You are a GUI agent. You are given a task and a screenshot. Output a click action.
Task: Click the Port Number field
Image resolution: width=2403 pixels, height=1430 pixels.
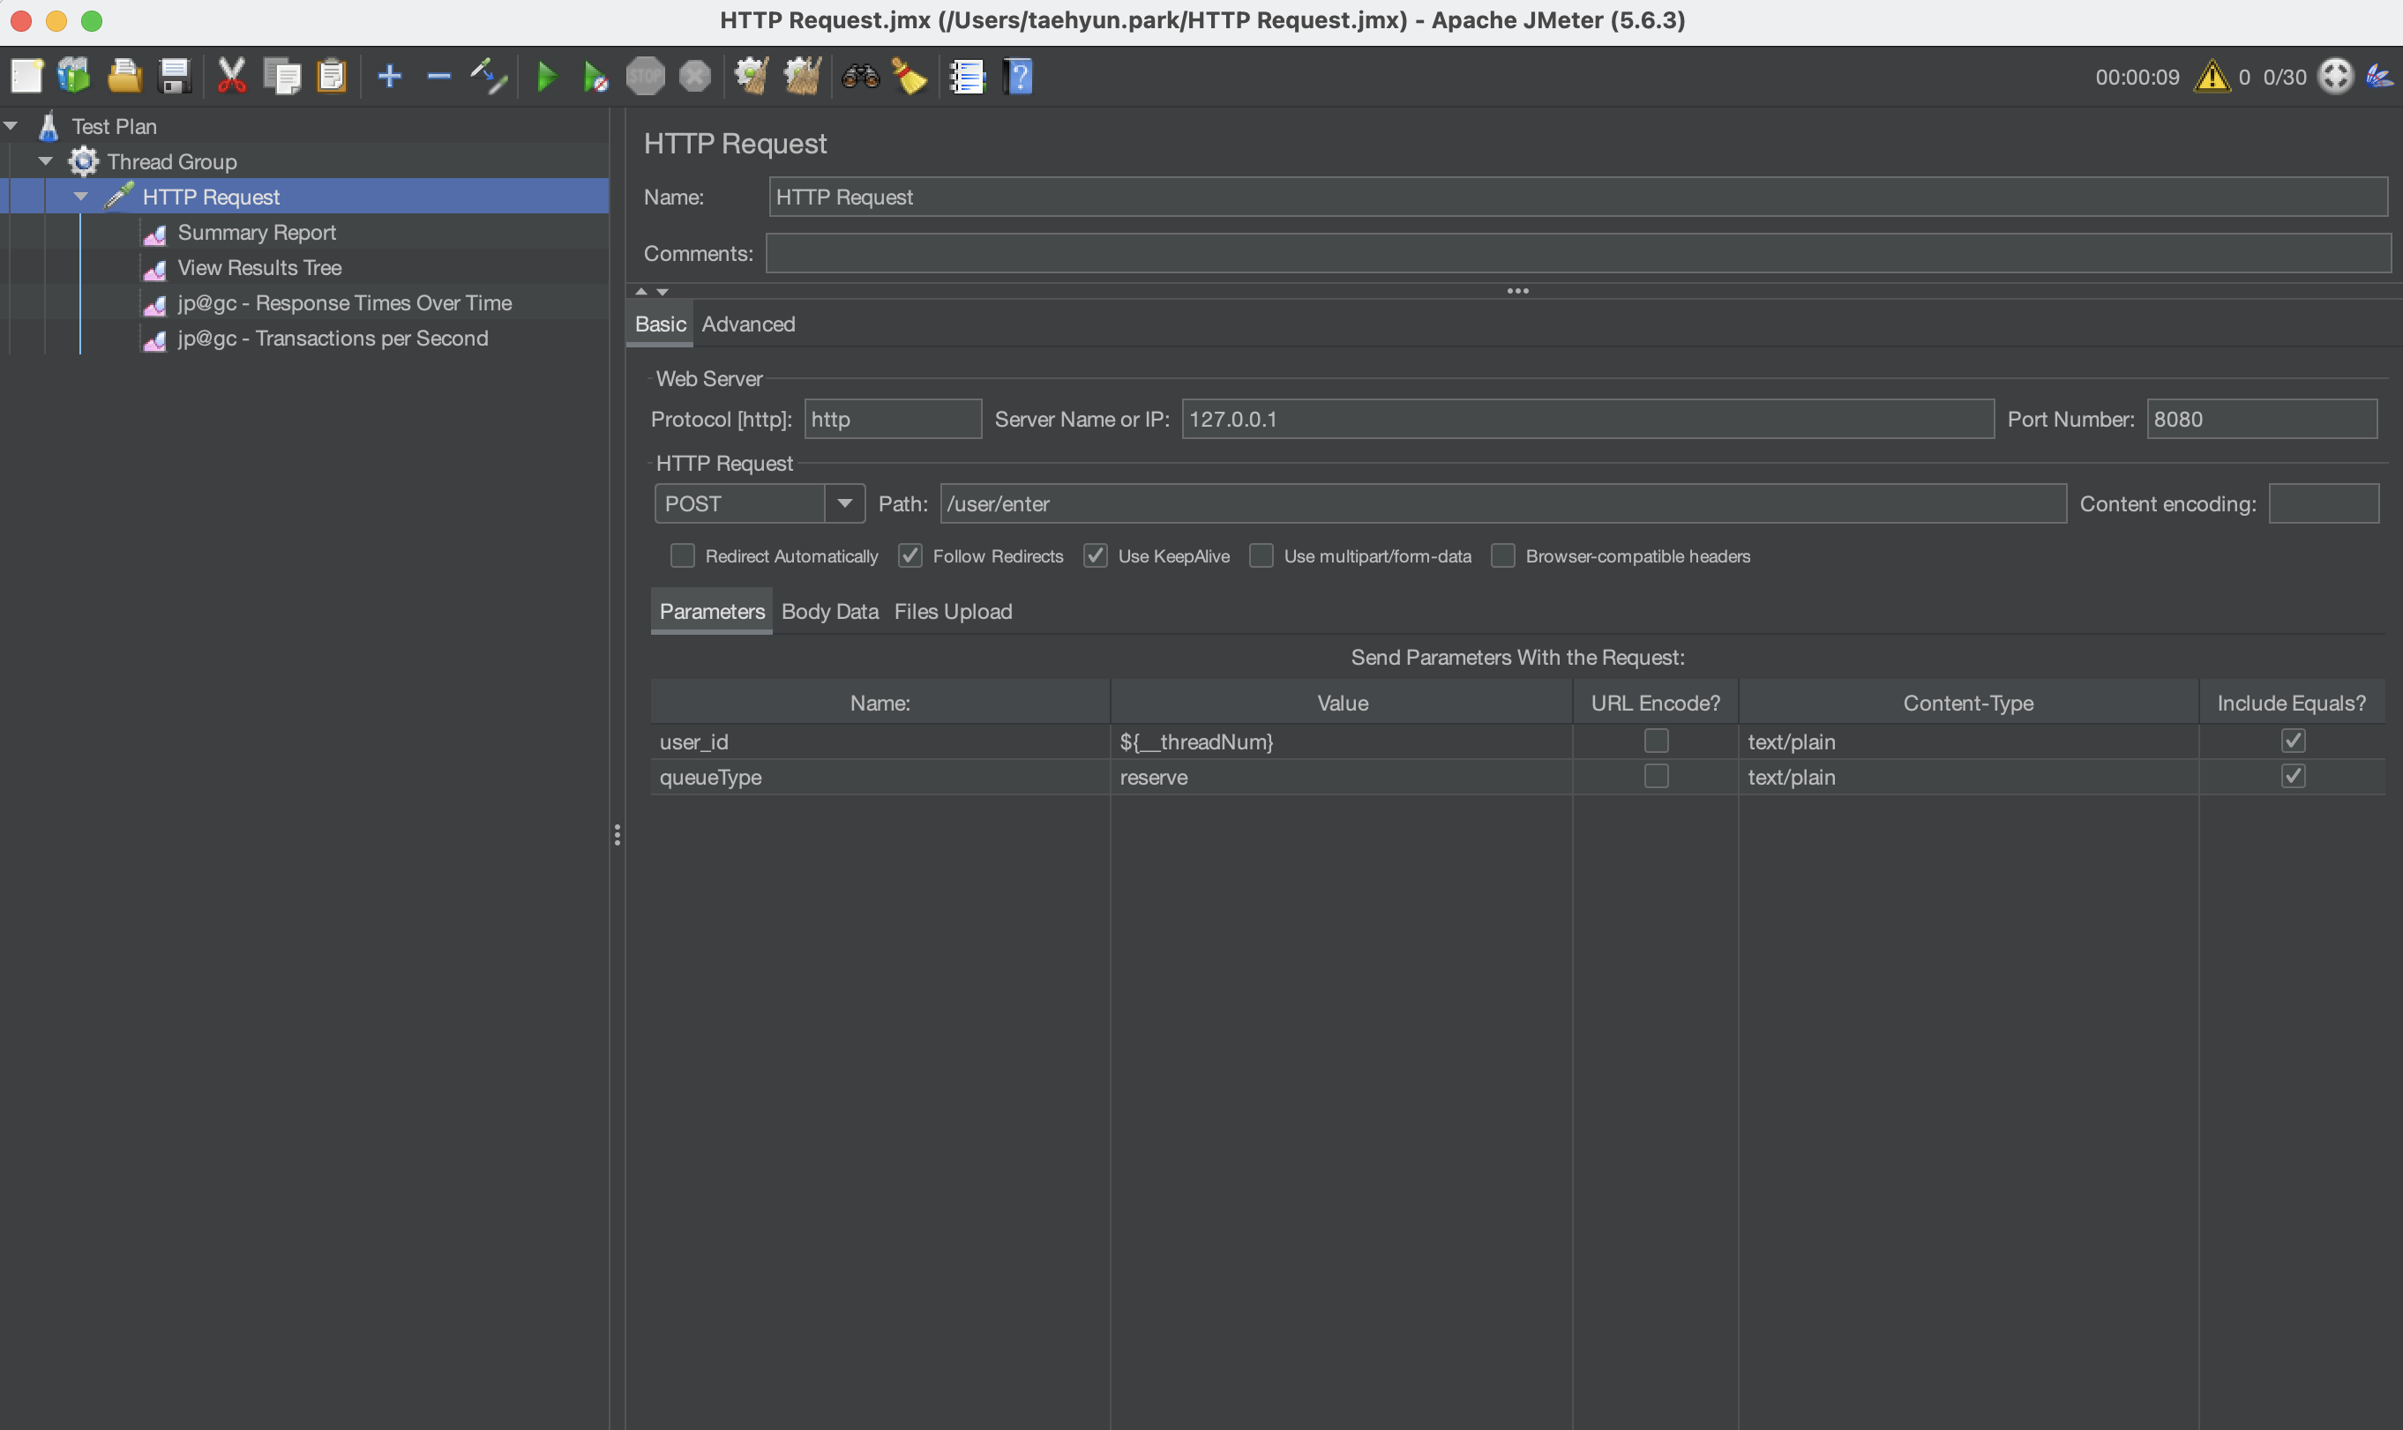tap(2261, 419)
